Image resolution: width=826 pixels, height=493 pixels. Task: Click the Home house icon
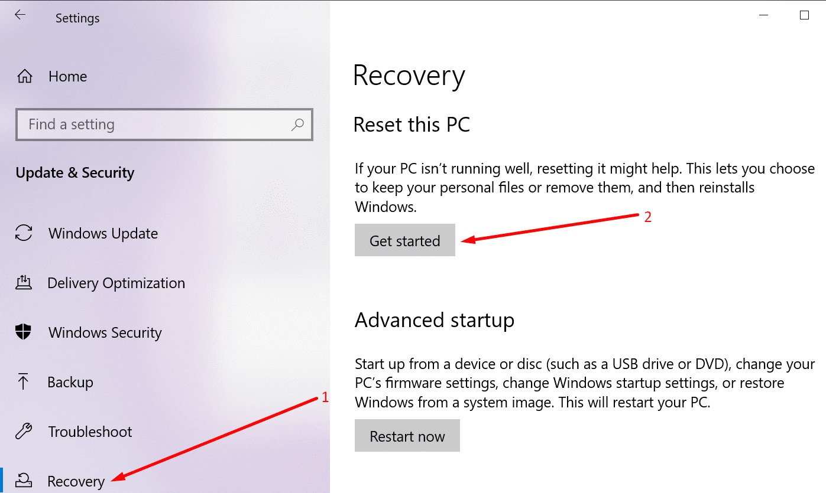[x=23, y=76]
